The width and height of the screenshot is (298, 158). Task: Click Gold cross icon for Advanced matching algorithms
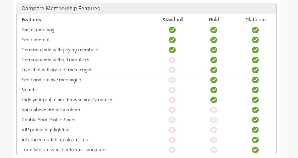[214, 140]
